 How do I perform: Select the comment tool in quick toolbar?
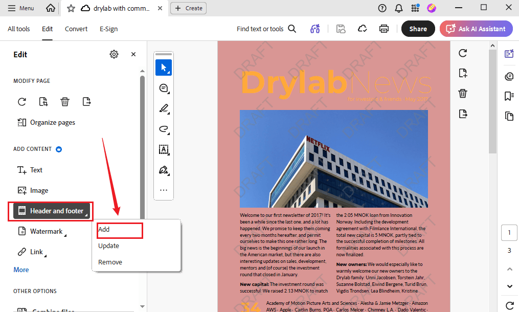pyautogui.click(x=164, y=88)
